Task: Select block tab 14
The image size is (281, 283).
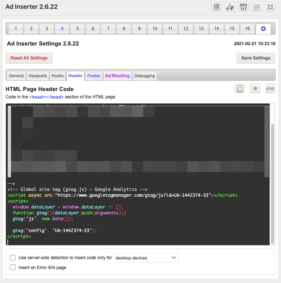Action: [216, 29]
